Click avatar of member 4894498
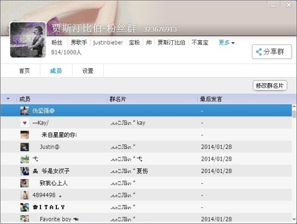This screenshot has height=224, width=297. point(24,195)
